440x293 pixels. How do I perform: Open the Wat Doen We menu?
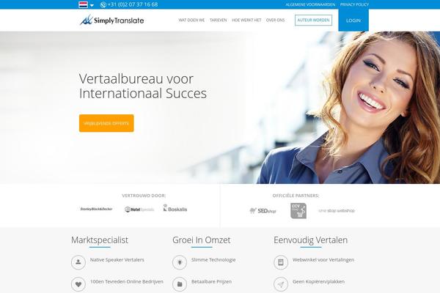[x=191, y=21]
